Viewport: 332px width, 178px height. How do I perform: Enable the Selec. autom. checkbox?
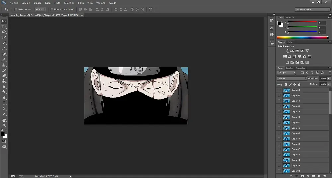coord(16,9)
